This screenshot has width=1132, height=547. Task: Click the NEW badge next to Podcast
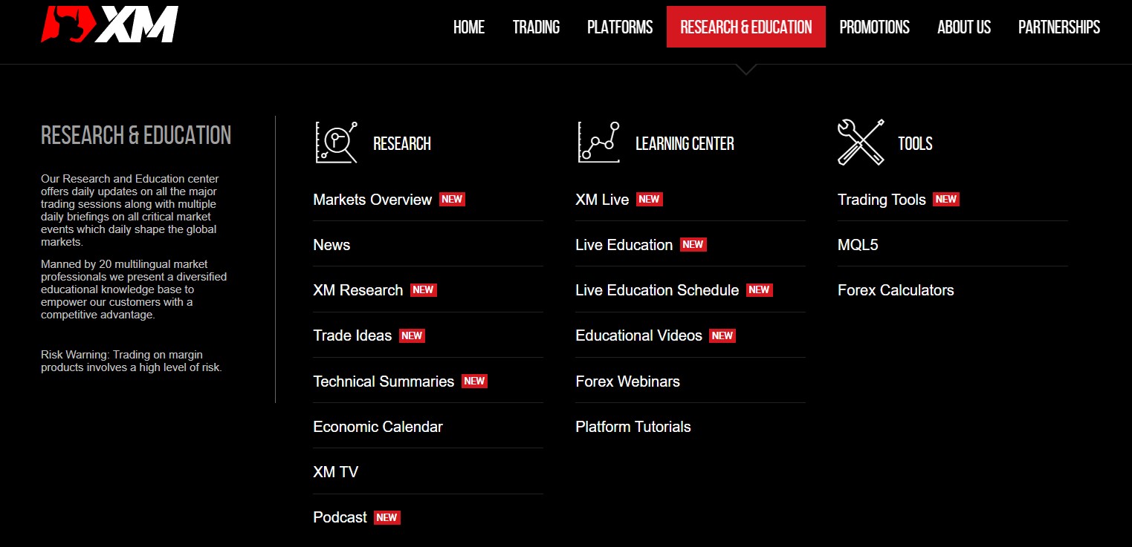coord(387,517)
